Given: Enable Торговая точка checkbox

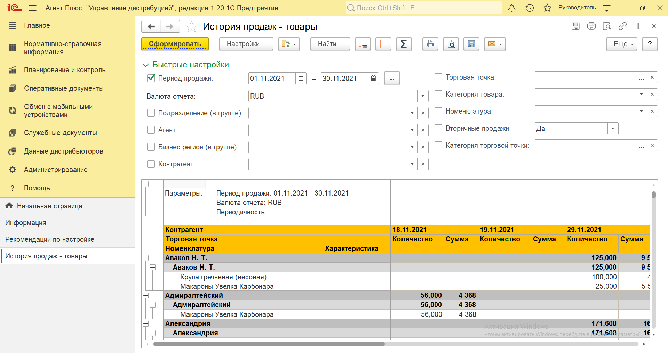Looking at the screenshot, I should coord(438,77).
